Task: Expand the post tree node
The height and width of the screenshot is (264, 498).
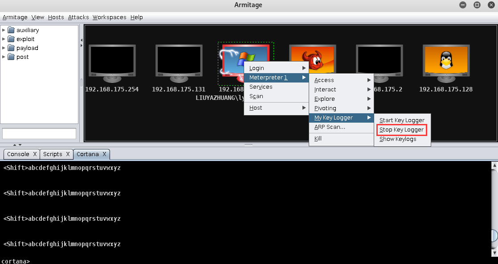Action: coord(4,57)
